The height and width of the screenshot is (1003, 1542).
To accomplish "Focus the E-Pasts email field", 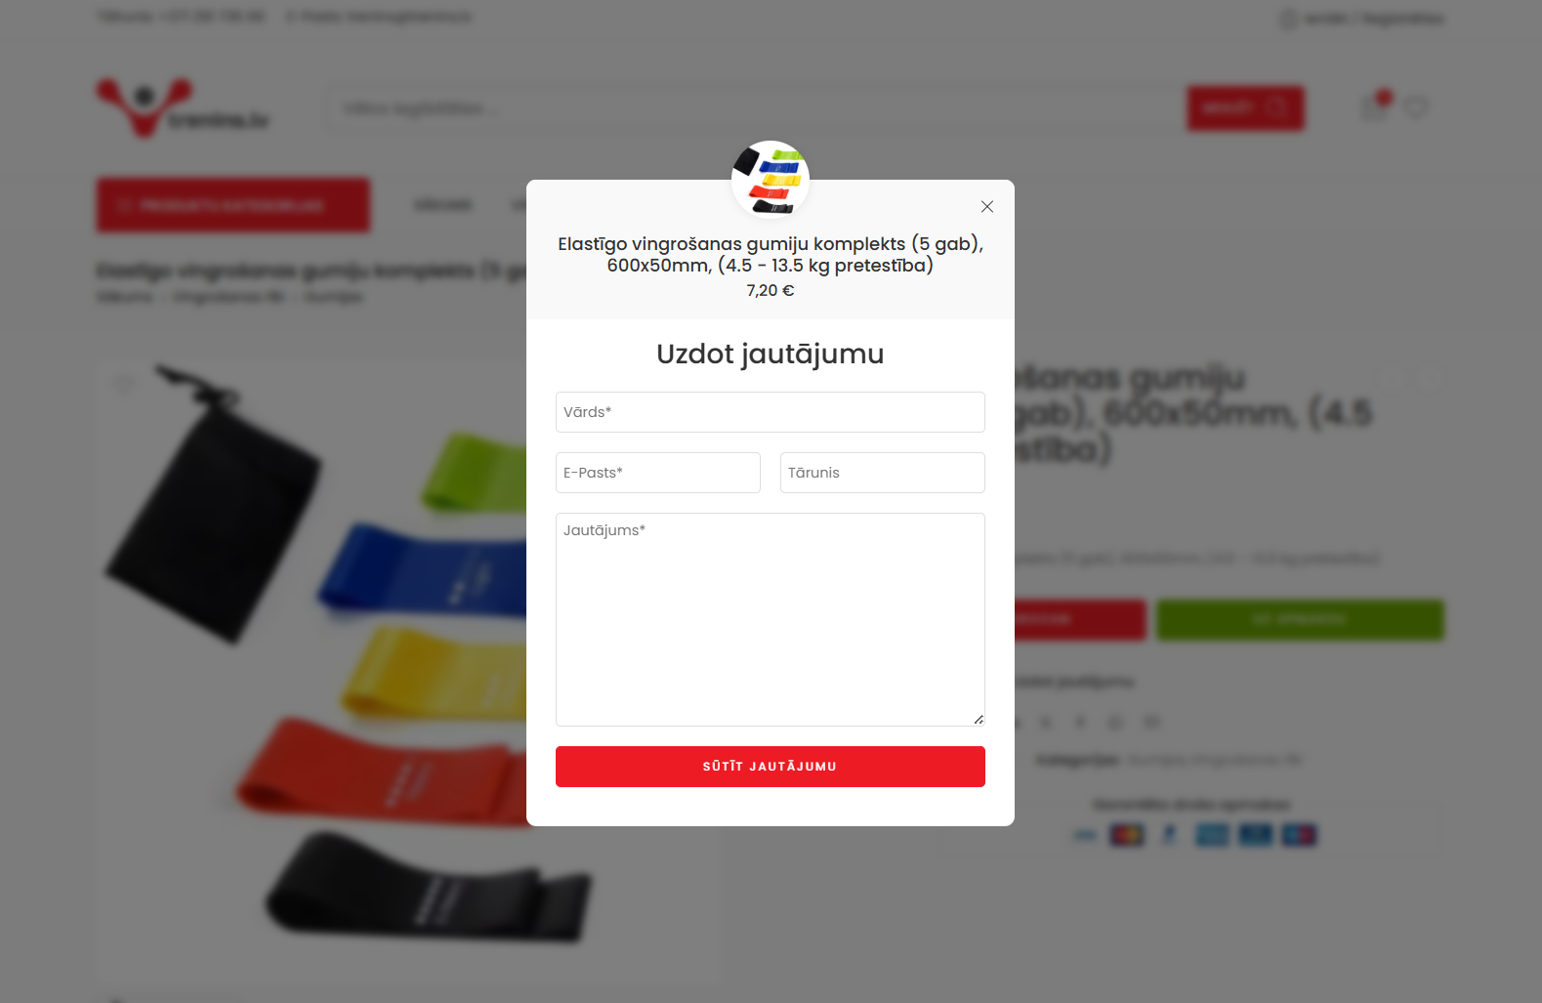I will (658, 473).
